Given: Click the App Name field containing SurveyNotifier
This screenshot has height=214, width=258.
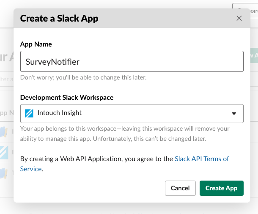Looking at the screenshot, I should pyautogui.click(x=132, y=62).
